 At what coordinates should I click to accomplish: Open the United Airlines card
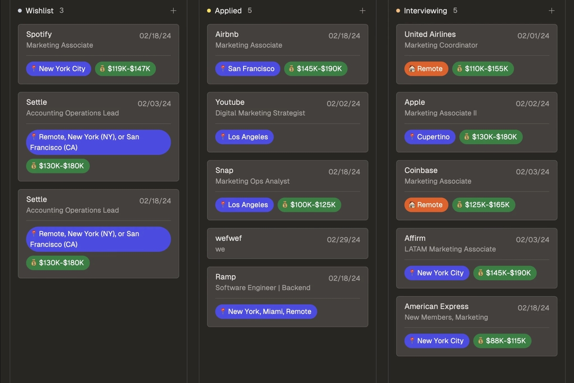click(477, 54)
